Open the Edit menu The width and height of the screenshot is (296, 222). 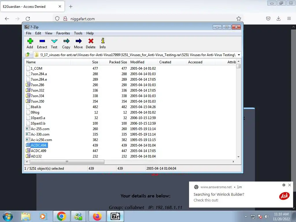point(38,33)
